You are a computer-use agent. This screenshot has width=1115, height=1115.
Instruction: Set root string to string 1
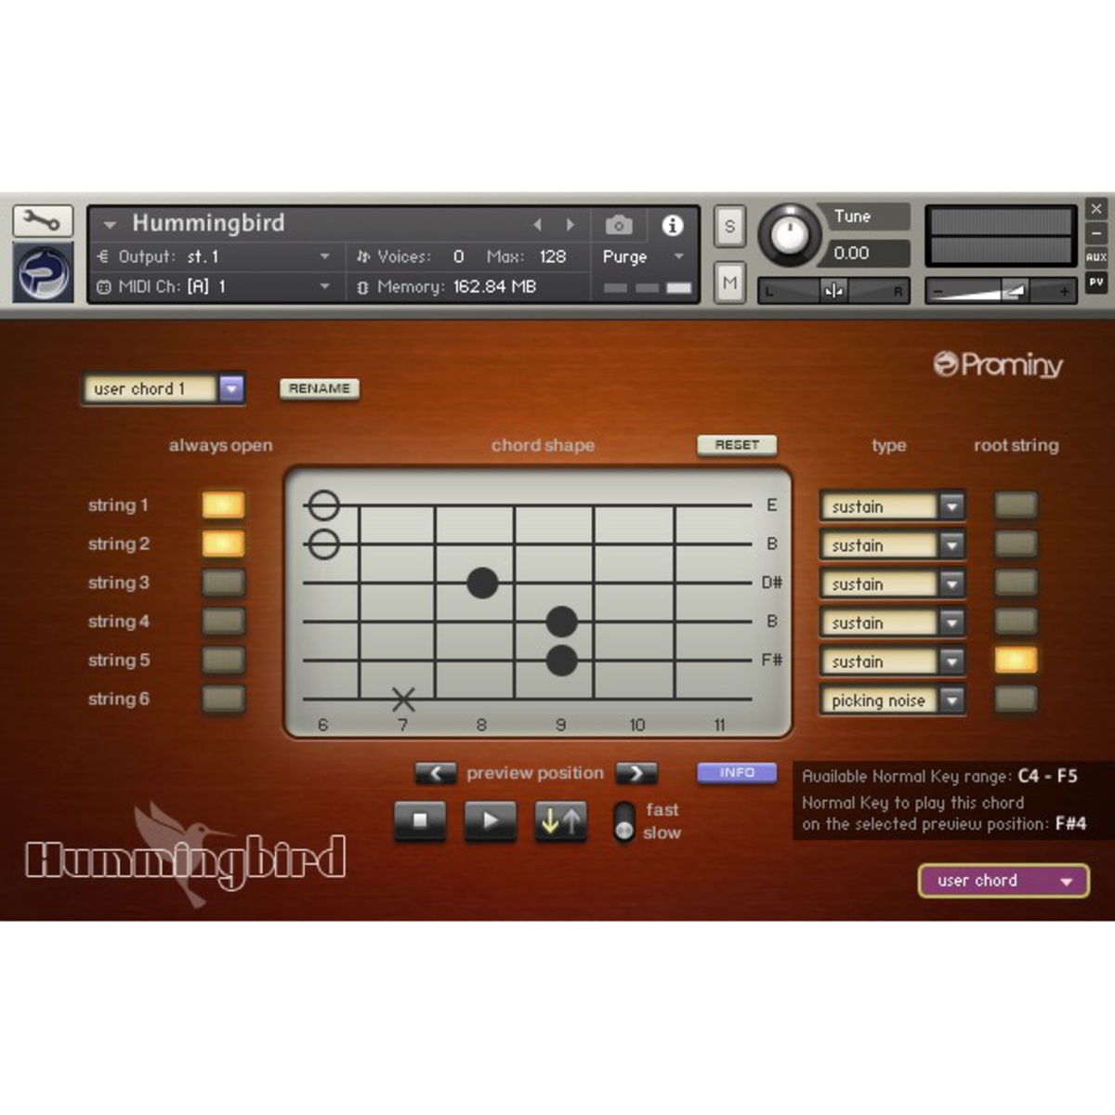tap(1016, 505)
